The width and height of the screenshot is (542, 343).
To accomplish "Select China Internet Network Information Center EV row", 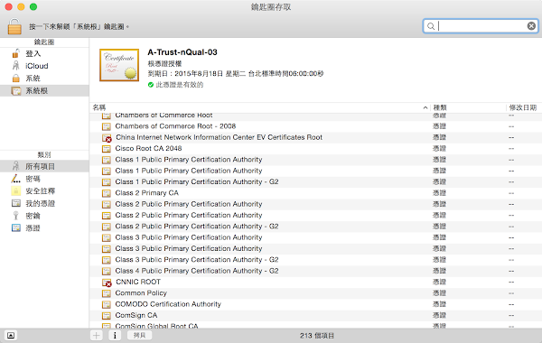I will pyautogui.click(x=315, y=137).
